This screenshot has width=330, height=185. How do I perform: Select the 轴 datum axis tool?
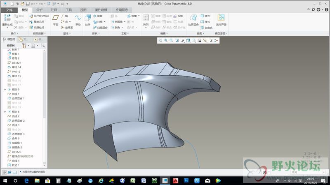click(64, 16)
